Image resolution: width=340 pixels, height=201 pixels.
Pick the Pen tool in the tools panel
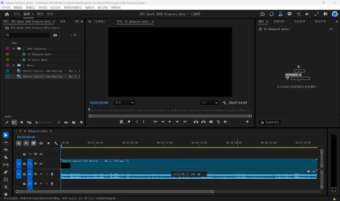pos(6,172)
